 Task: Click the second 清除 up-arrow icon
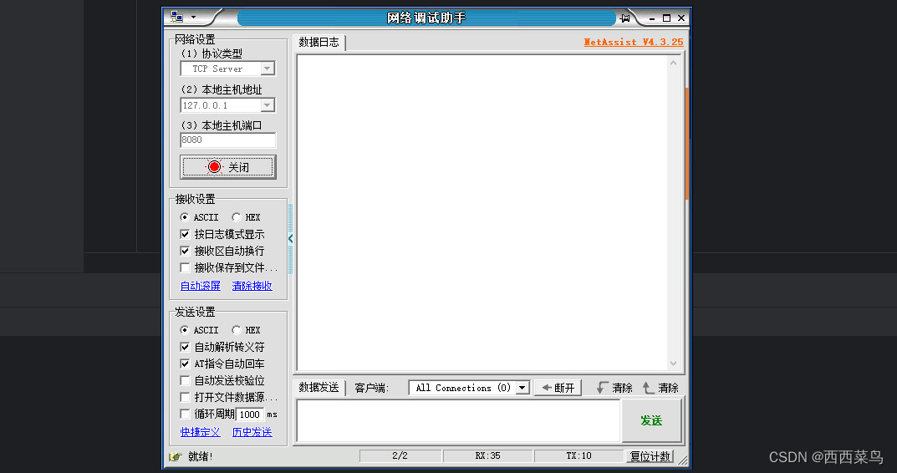[x=648, y=388]
